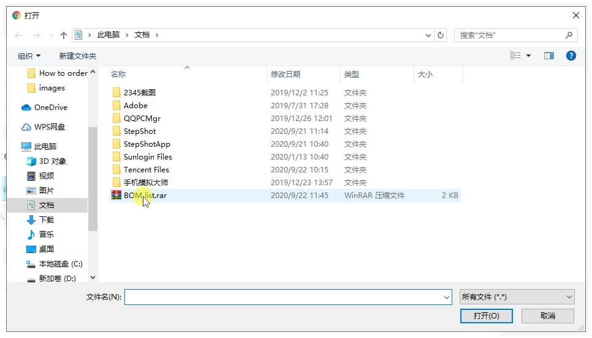Open 下载 in the sidebar
The image size is (592, 338).
(x=40, y=220)
